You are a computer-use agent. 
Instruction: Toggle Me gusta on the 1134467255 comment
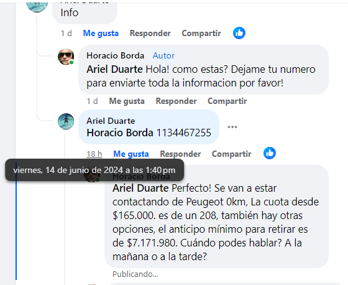131,154
